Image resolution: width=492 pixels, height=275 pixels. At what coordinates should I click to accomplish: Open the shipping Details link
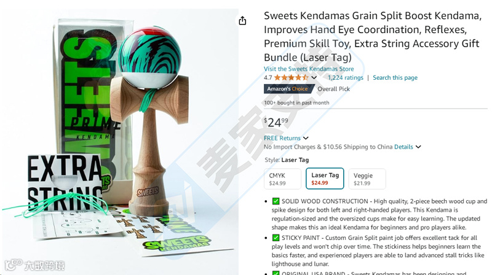(x=403, y=147)
